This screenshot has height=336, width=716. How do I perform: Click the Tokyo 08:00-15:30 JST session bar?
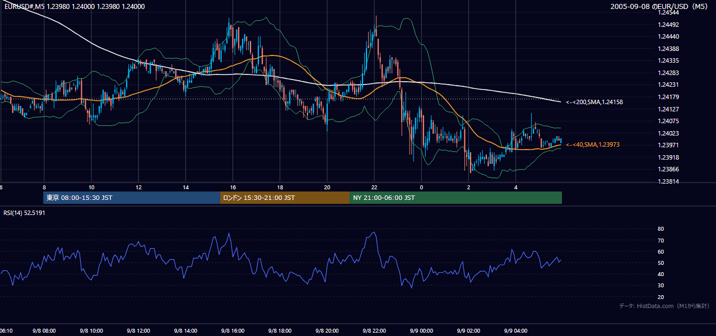coord(131,198)
